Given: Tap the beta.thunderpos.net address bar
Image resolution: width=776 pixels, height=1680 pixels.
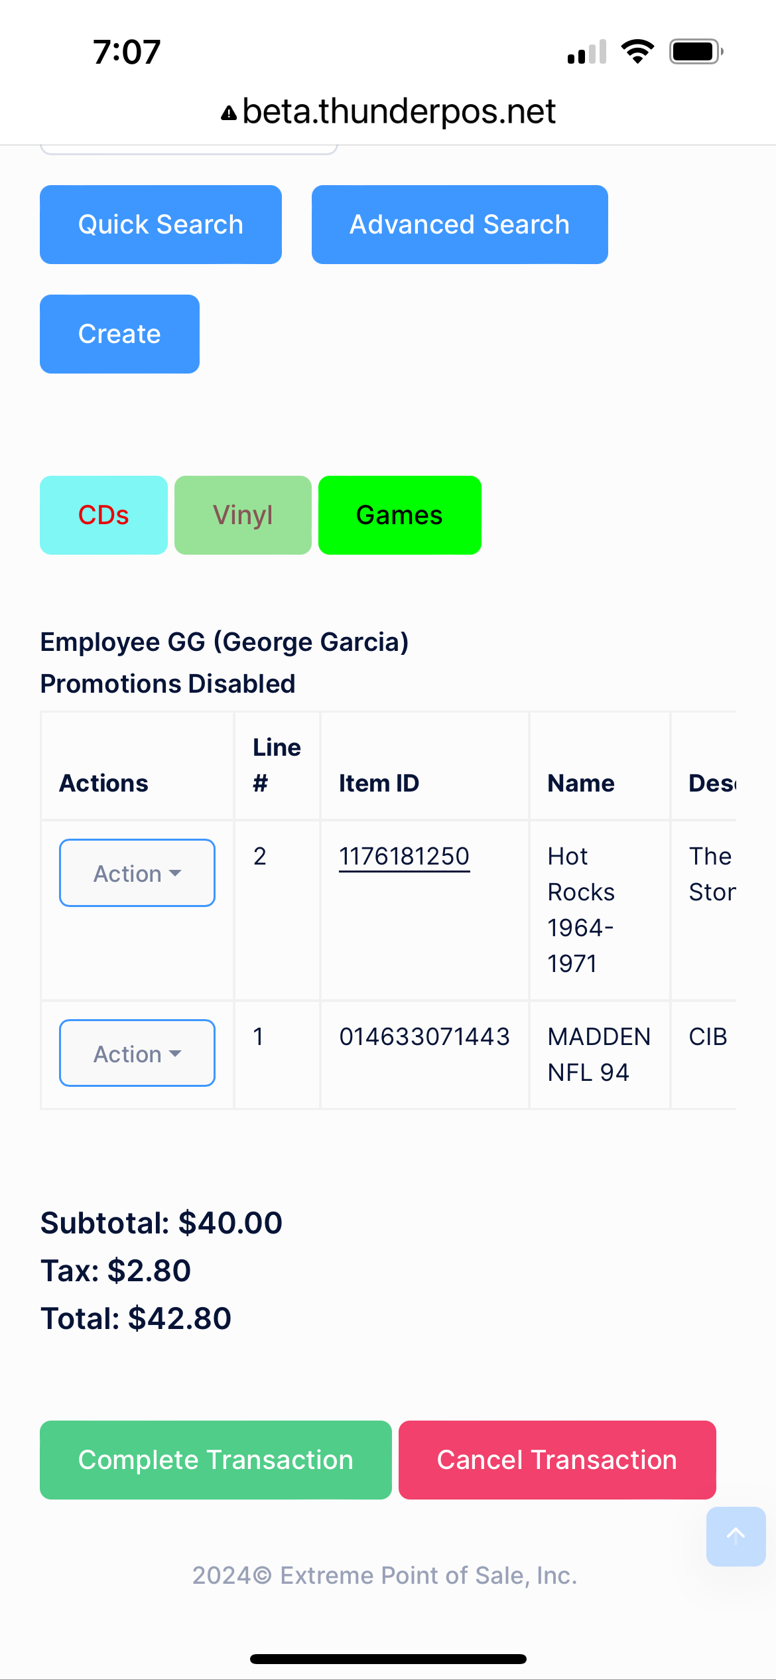Looking at the screenshot, I should [398, 111].
